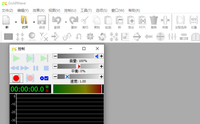This screenshot has height=124, width=200.
Task: Fast forward with blue forward button
Action: [25, 68]
